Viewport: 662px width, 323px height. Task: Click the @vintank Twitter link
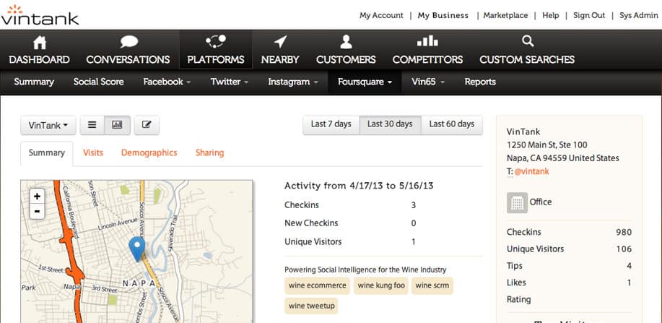click(531, 171)
